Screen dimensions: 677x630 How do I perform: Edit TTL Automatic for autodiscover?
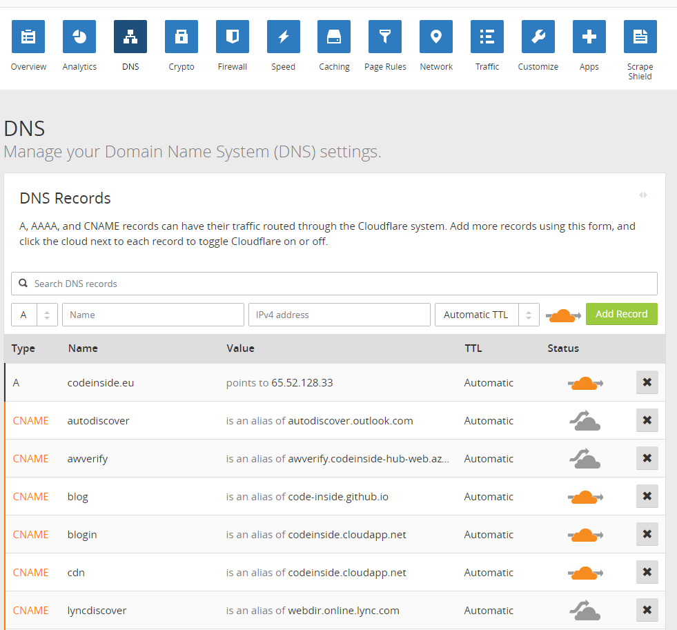(489, 421)
